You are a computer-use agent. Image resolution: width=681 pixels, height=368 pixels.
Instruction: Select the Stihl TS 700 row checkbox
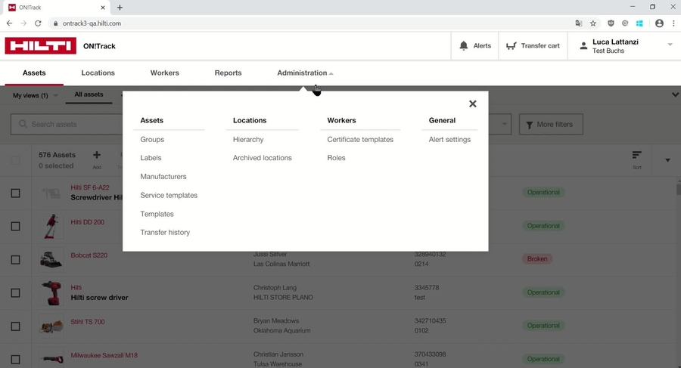[15, 326]
